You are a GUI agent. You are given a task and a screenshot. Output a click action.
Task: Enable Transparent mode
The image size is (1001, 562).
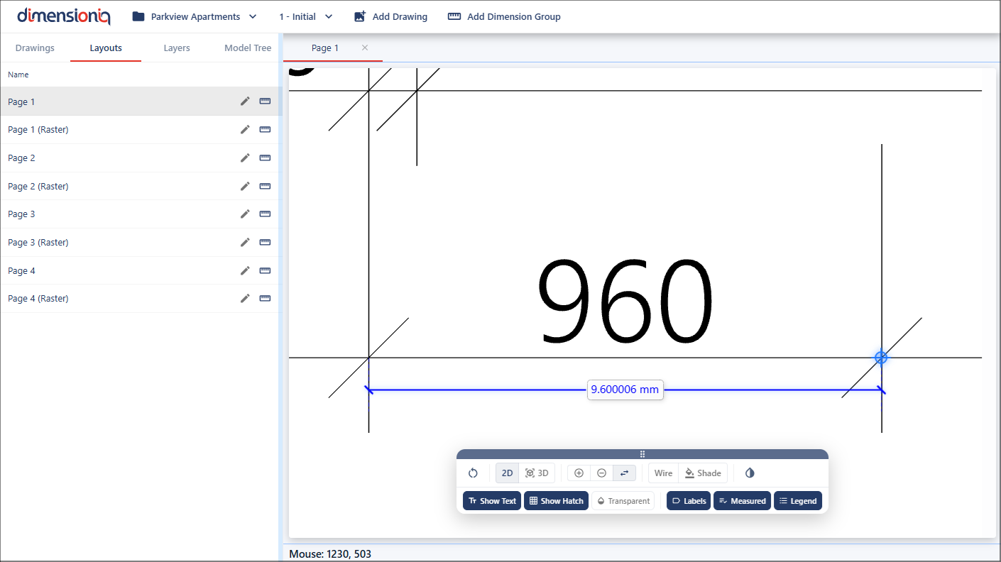(x=623, y=501)
